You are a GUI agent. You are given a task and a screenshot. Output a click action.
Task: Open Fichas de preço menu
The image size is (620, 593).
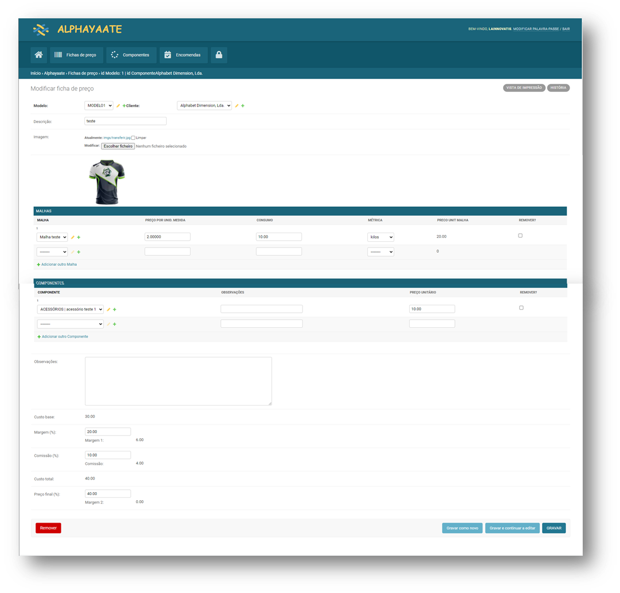coord(76,55)
